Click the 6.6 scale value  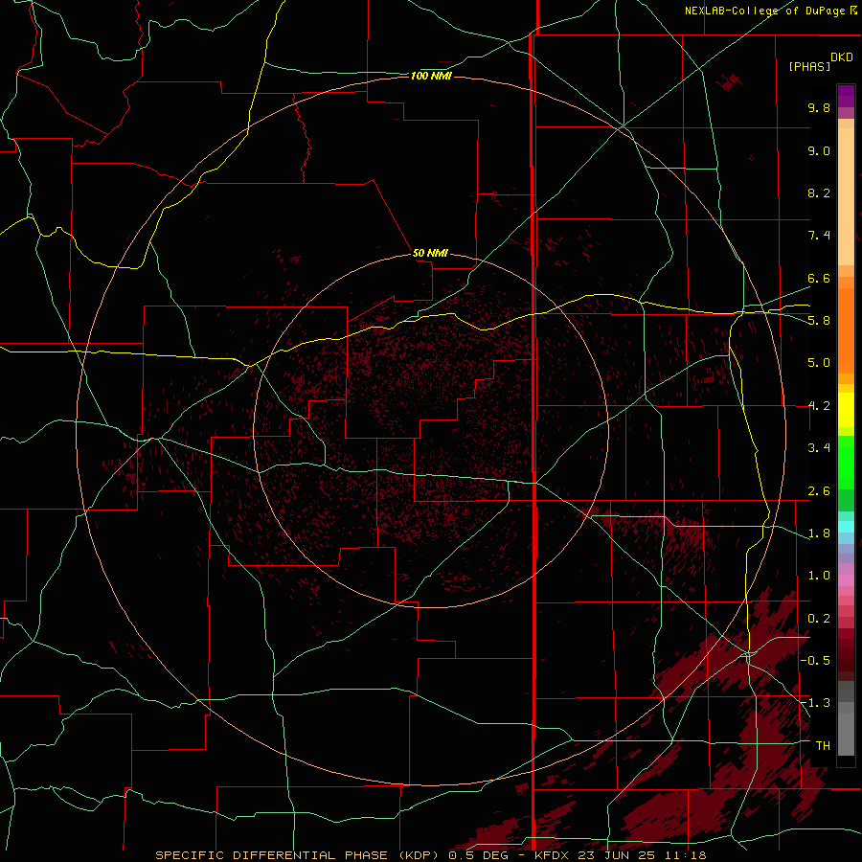(819, 278)
